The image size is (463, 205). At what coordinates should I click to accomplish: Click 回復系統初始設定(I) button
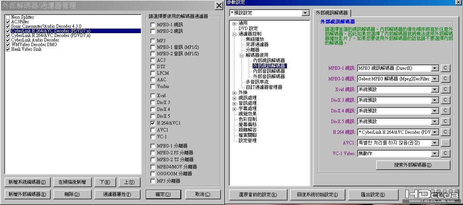point(317,195)
